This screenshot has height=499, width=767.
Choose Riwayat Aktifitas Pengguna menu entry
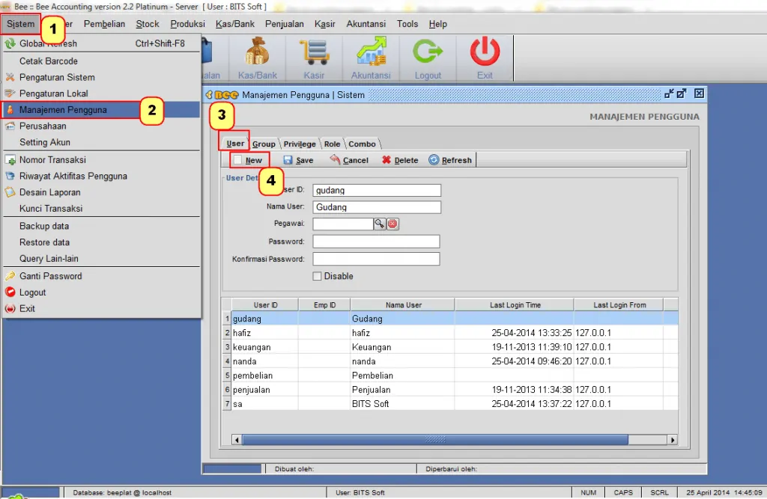tap(101, 176)
